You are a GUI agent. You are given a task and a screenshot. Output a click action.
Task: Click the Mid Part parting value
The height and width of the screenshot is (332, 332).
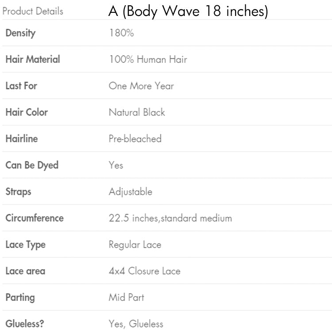(x=127, y=297)
